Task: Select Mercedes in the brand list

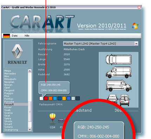Action: click(x=10, y=74)
